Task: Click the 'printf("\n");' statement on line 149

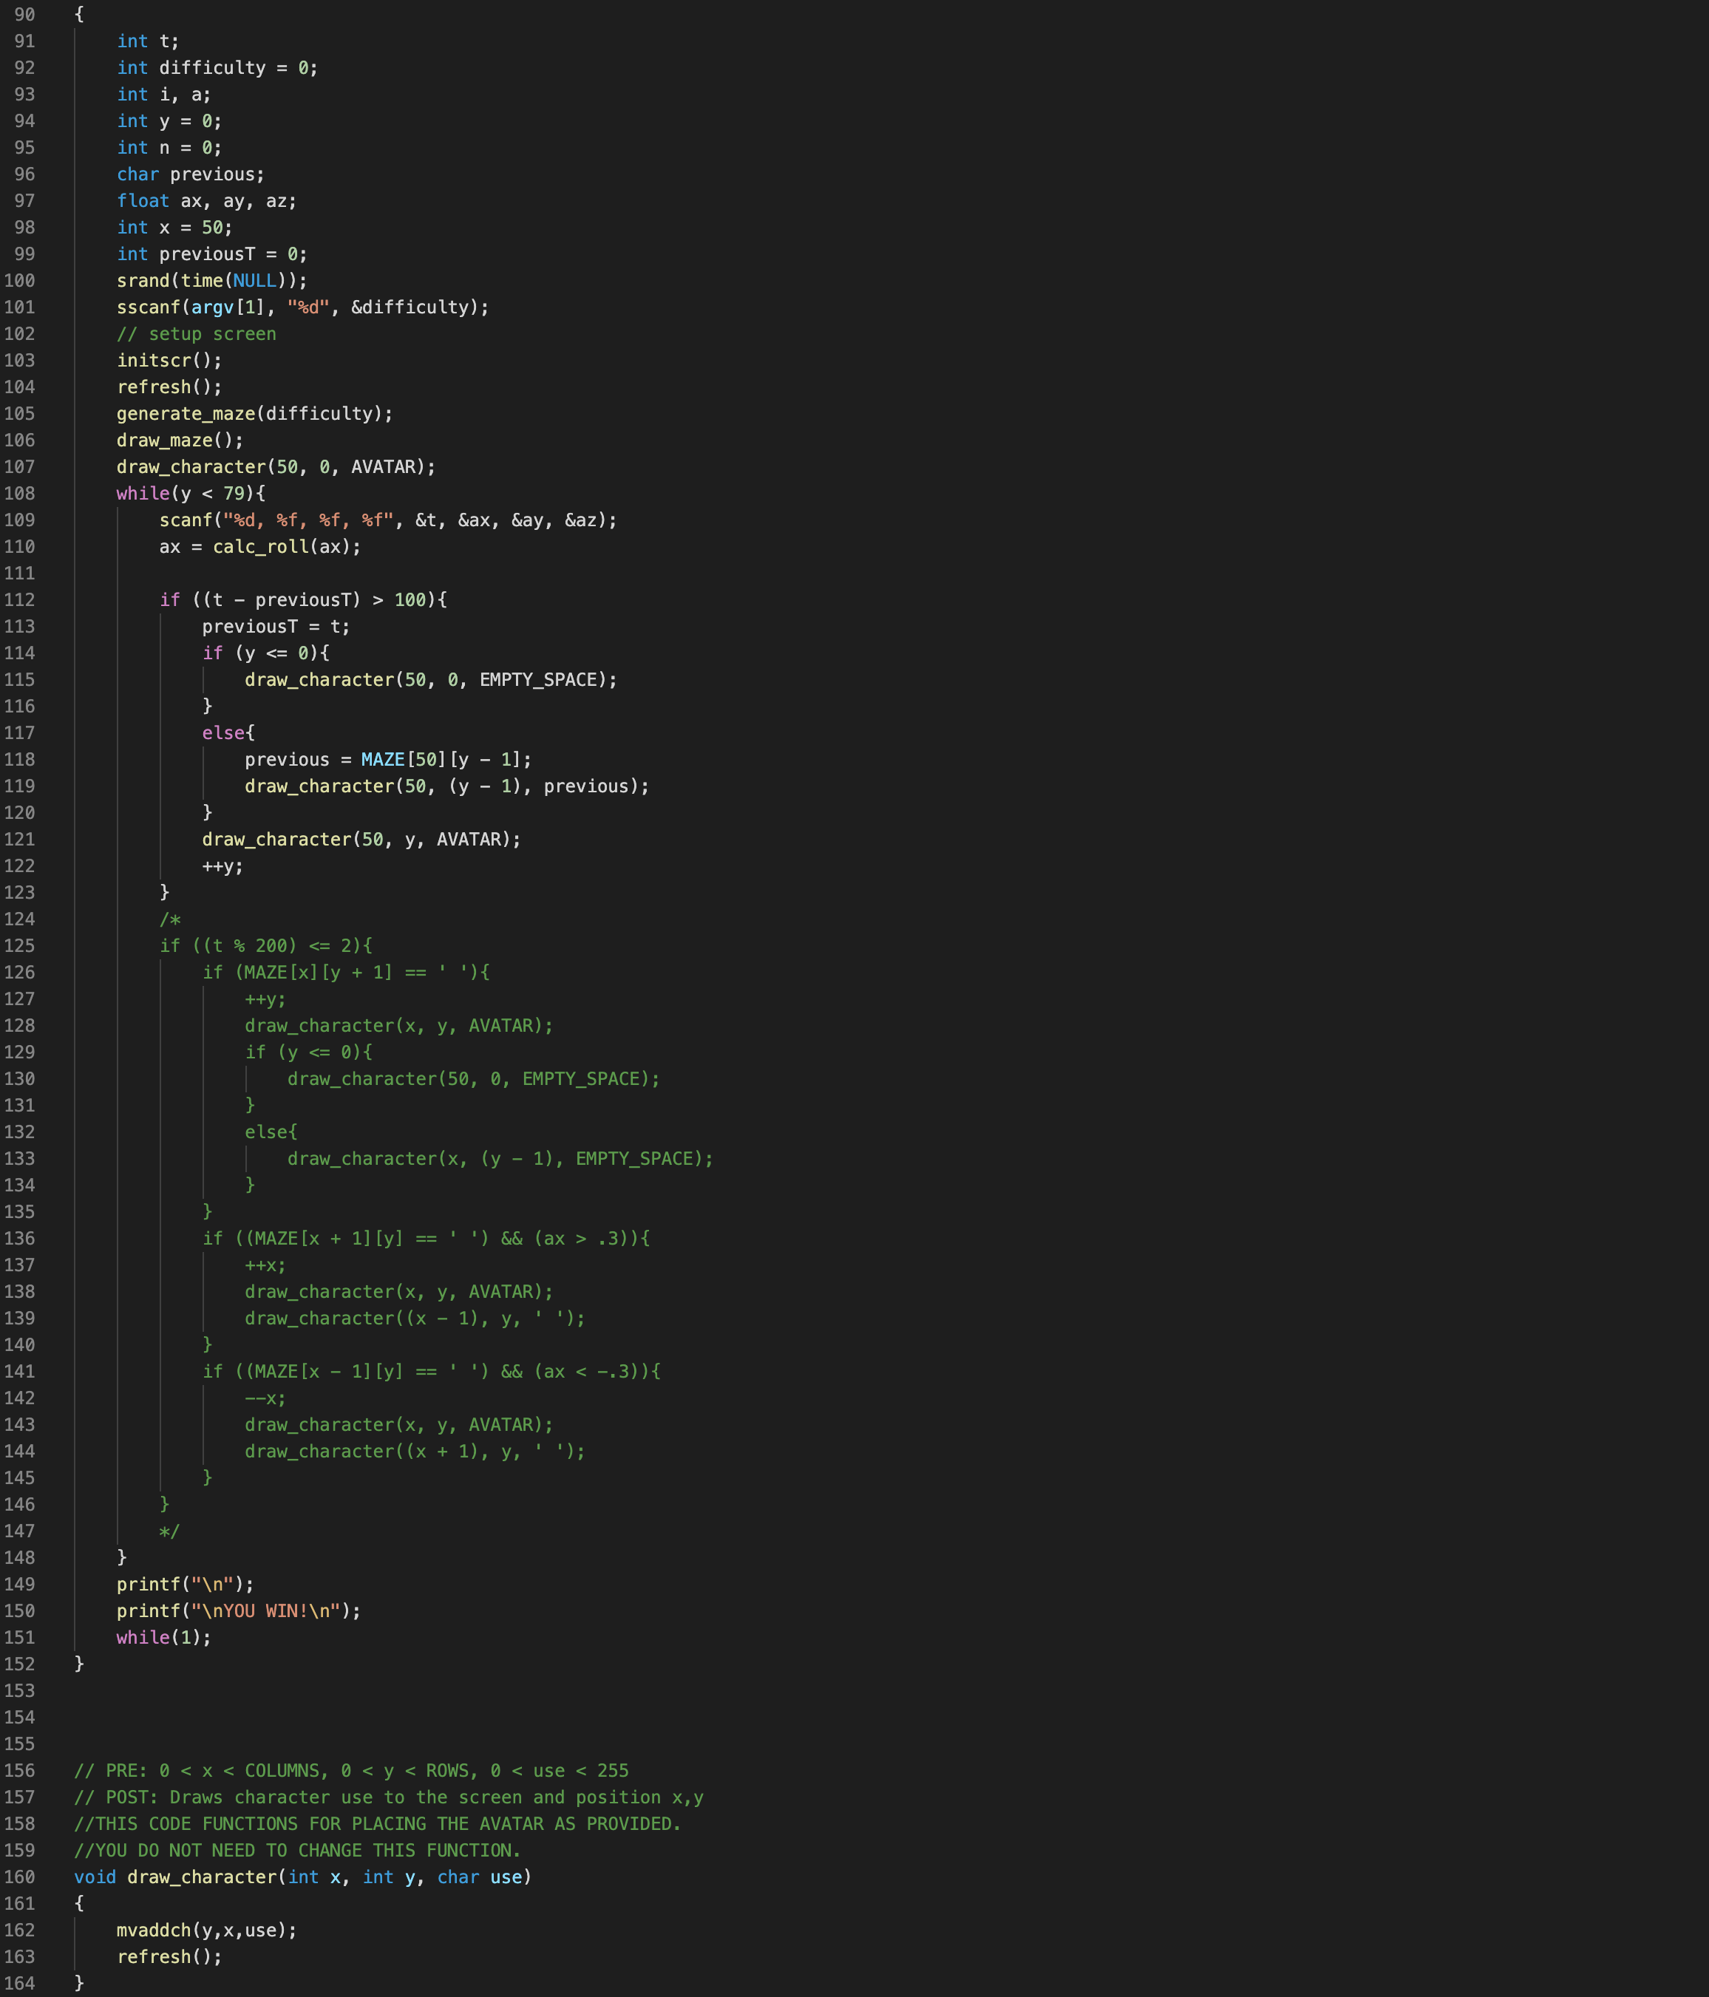Action: (x=185, y=1585)
